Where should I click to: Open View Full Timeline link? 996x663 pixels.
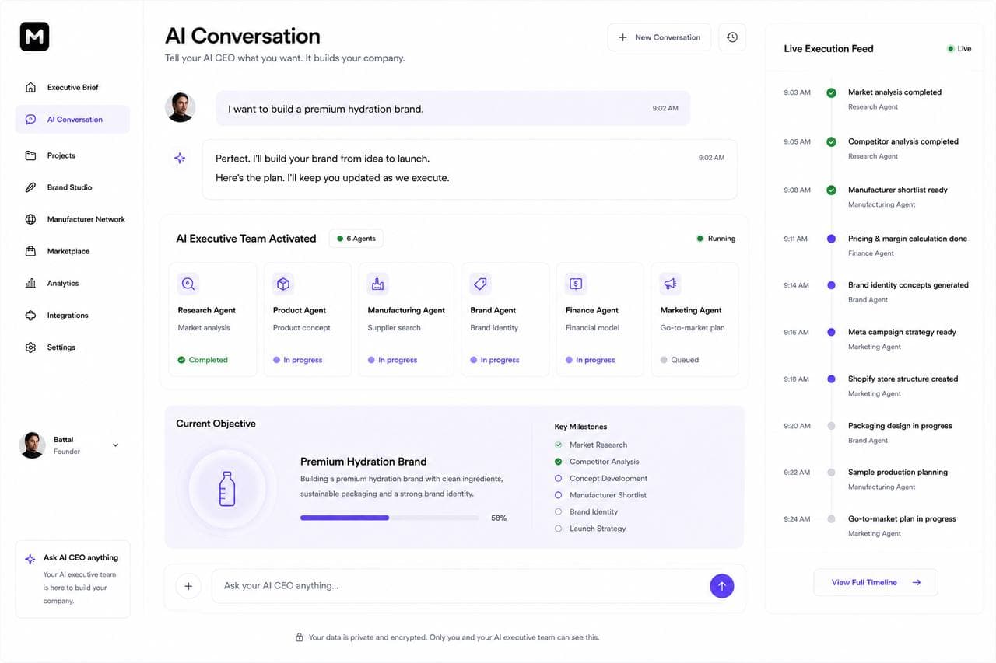click(875, 582)
